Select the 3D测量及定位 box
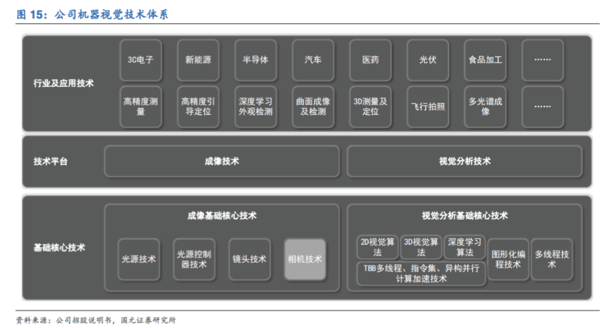This screenshot has height=328, width=608. 370,107
